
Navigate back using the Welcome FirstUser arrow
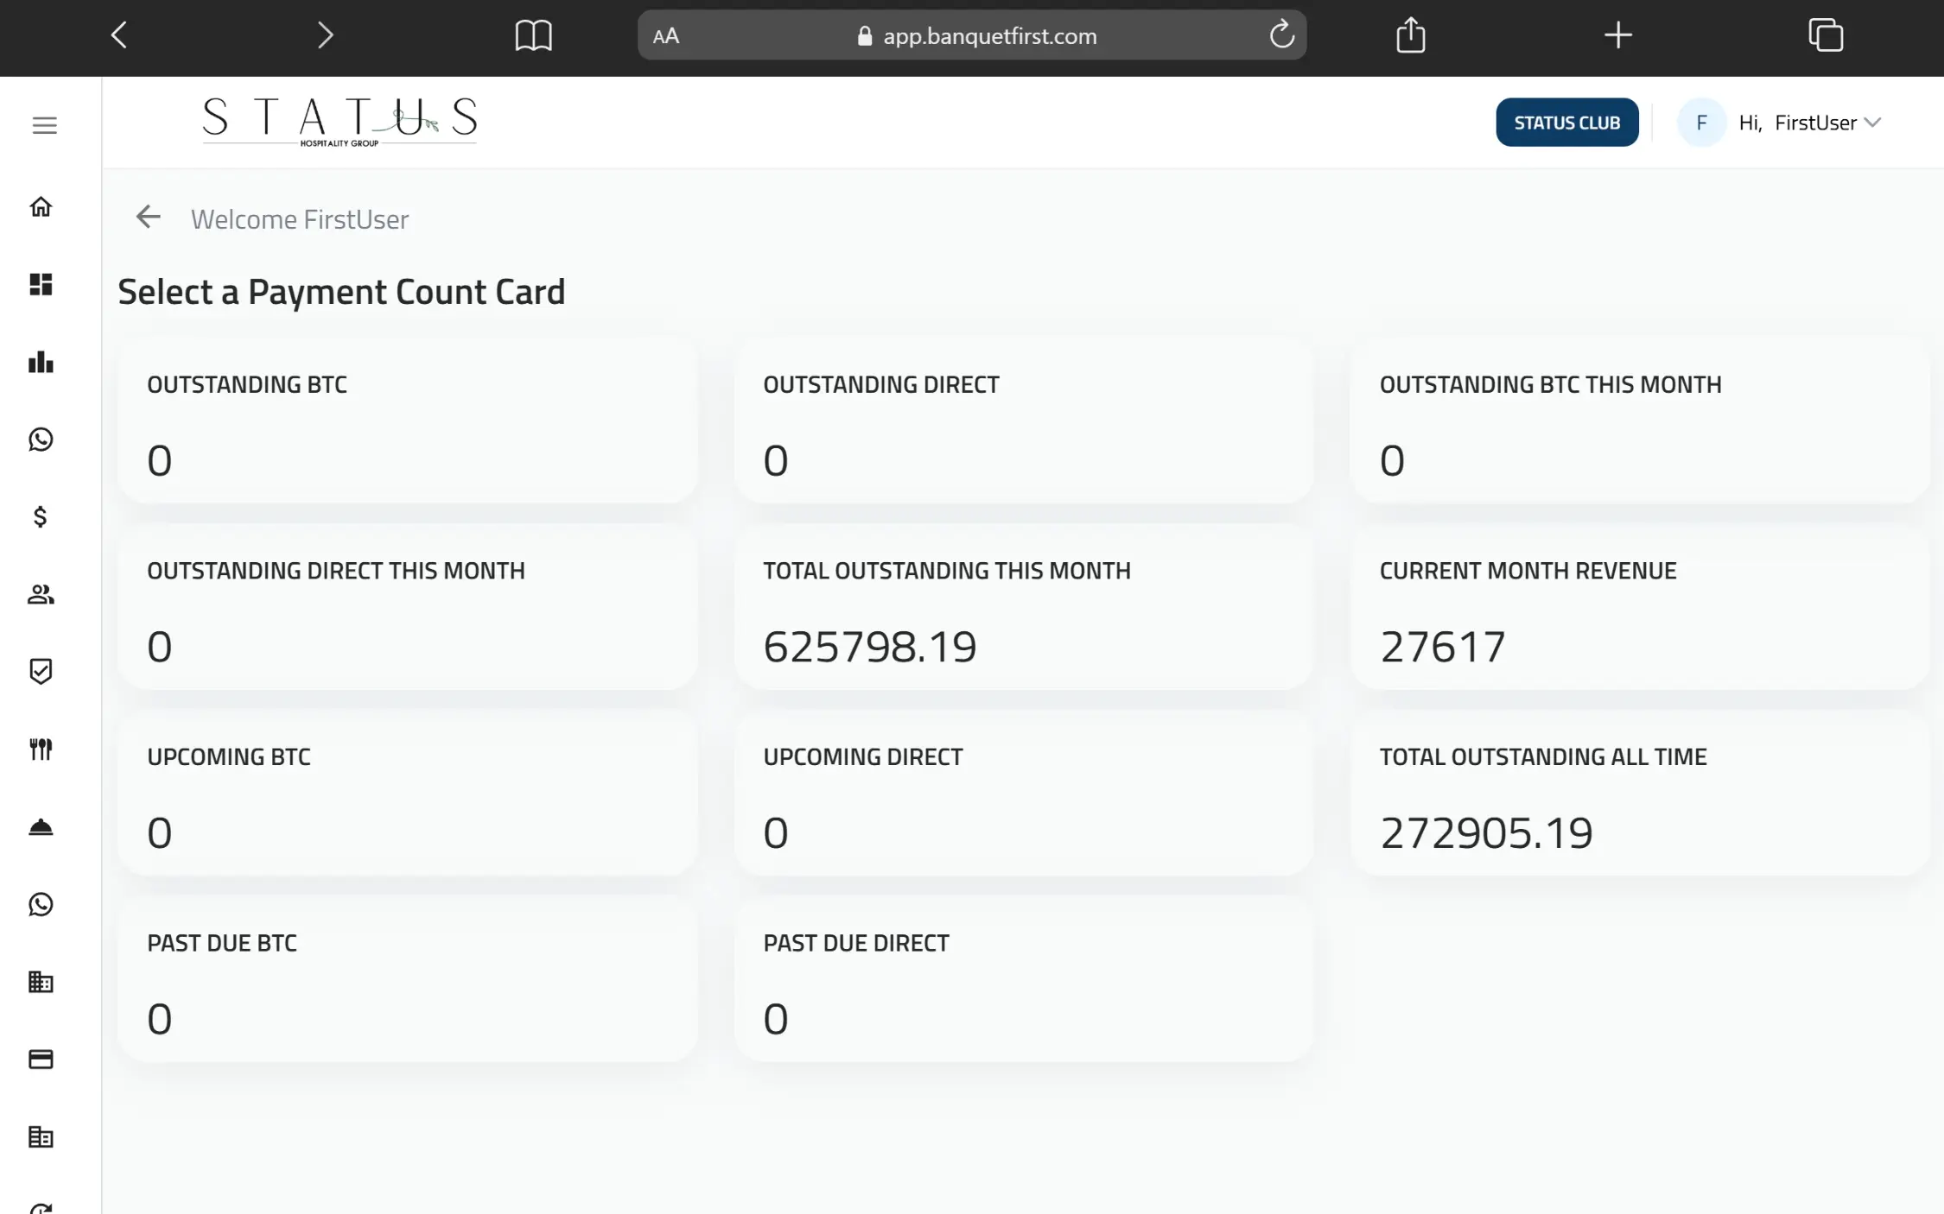(147, 218)
